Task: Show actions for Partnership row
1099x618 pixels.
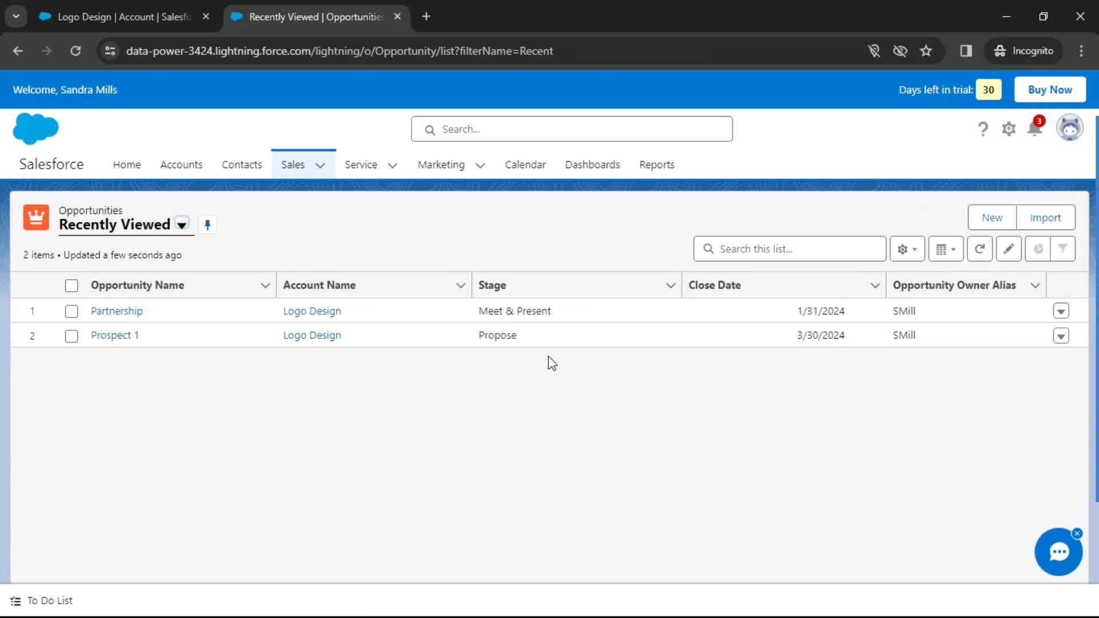Action: tap(1061, 311)
